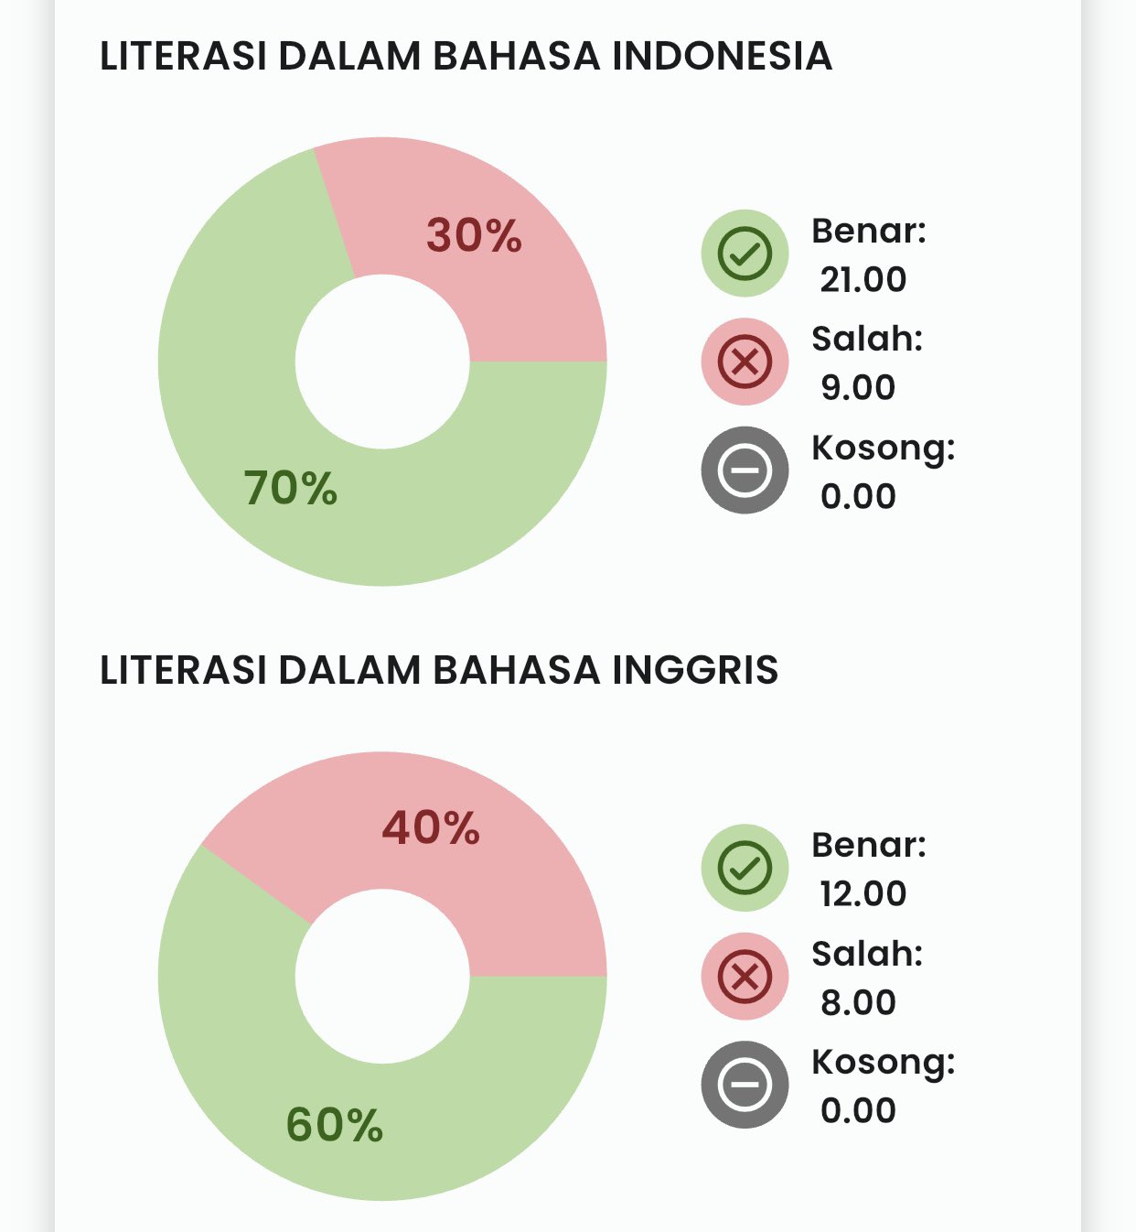Select the red 30% segment of the Indonesia chart
Image resolution: width=1136 pixels, height=1232 pixels.
(x=473, y=235)
